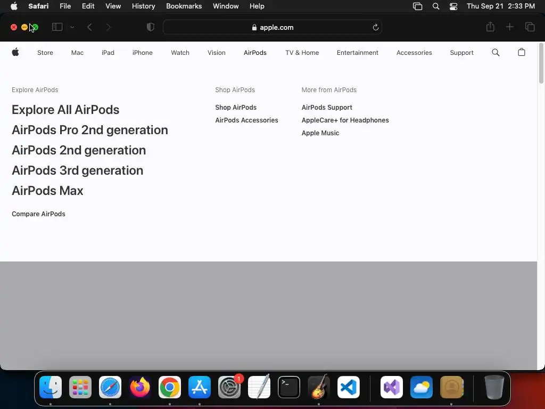Viewport: 545px width, 409px height.
Task: Open AirPods Accessories link
Action: (x=246, y=120)
